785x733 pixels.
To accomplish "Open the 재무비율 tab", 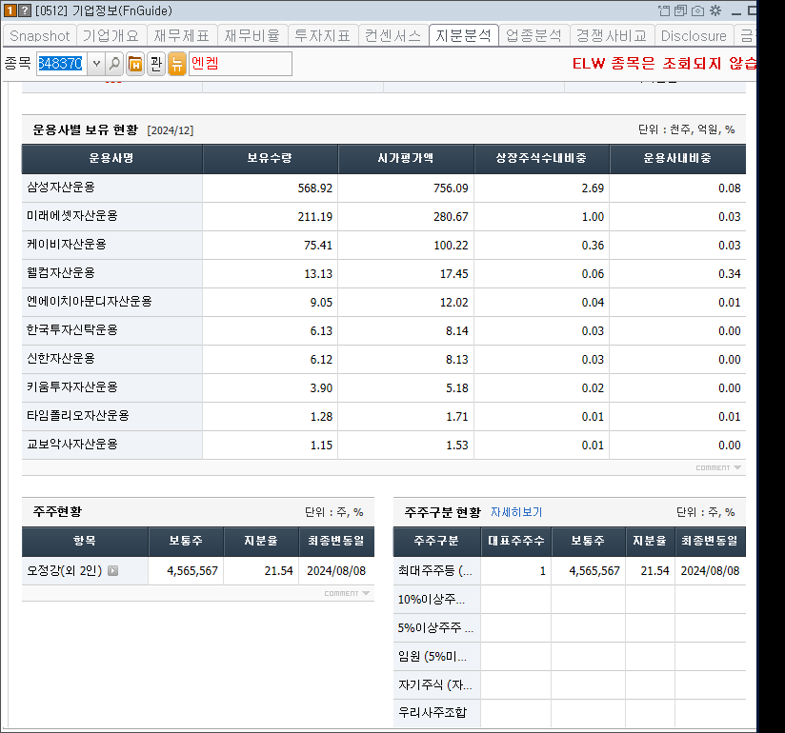I will [252, 35].
